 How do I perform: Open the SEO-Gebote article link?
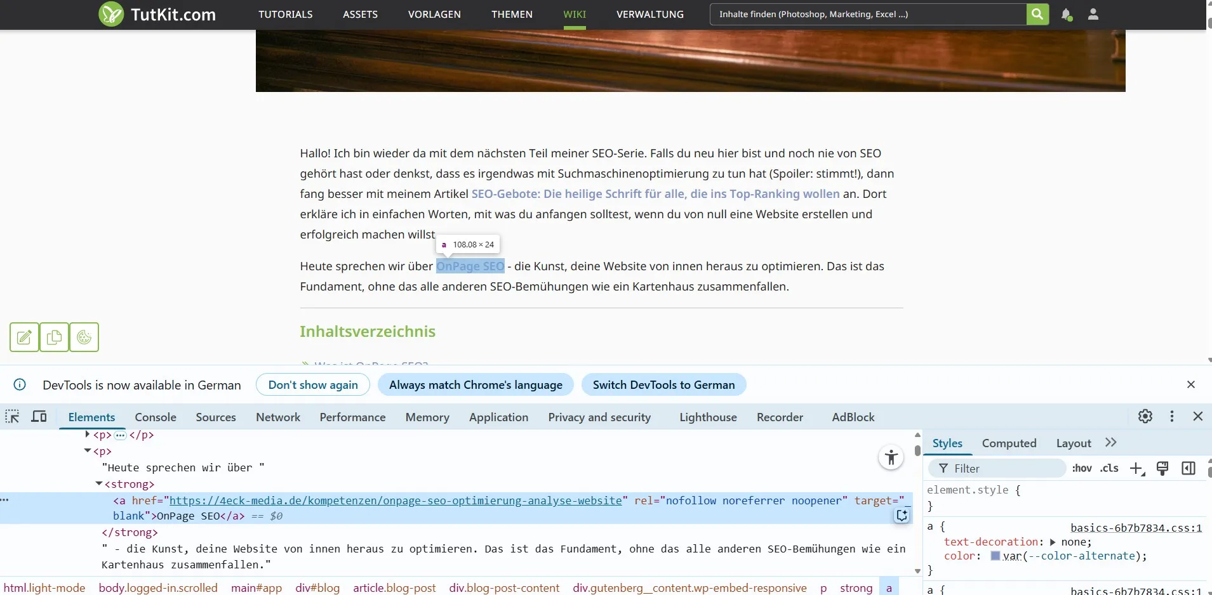coord(655,193)
